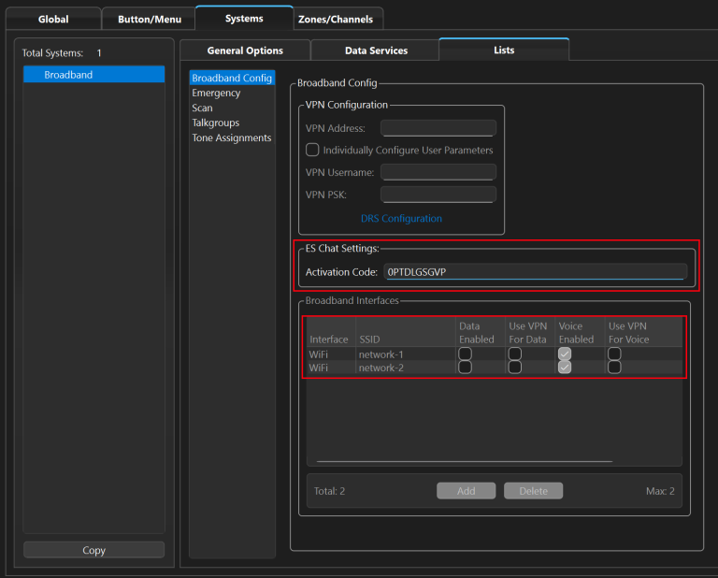Open Tone Assignments list item
718x578 pixels.
(x=231, y=138)
